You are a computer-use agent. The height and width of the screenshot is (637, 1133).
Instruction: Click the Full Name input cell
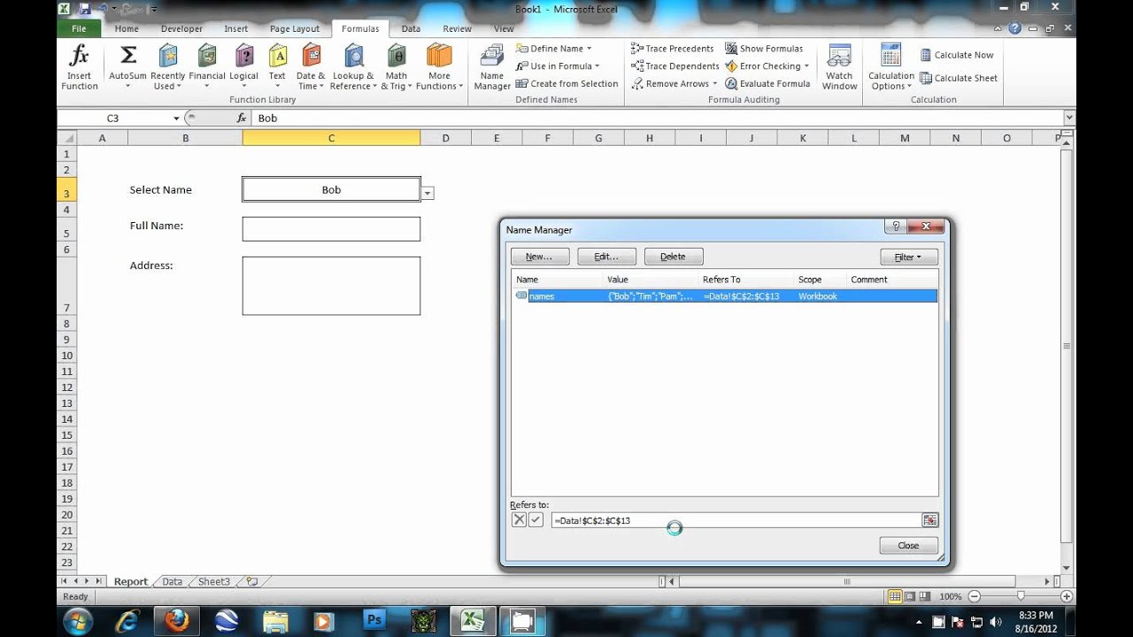pyautogui.click(x=331, y=229)
